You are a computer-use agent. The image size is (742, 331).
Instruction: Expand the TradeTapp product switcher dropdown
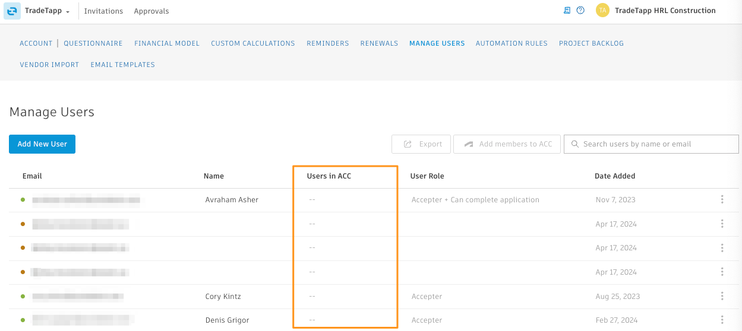[x=68, y=11]
